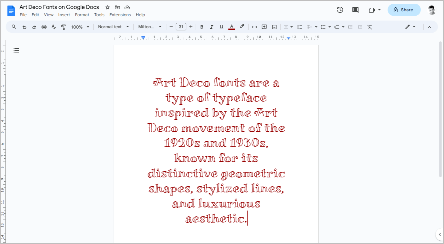The height and width of the screenshot is (244, 444).
Task: Change the text color swatch
Action: click(x=232, y=27)
